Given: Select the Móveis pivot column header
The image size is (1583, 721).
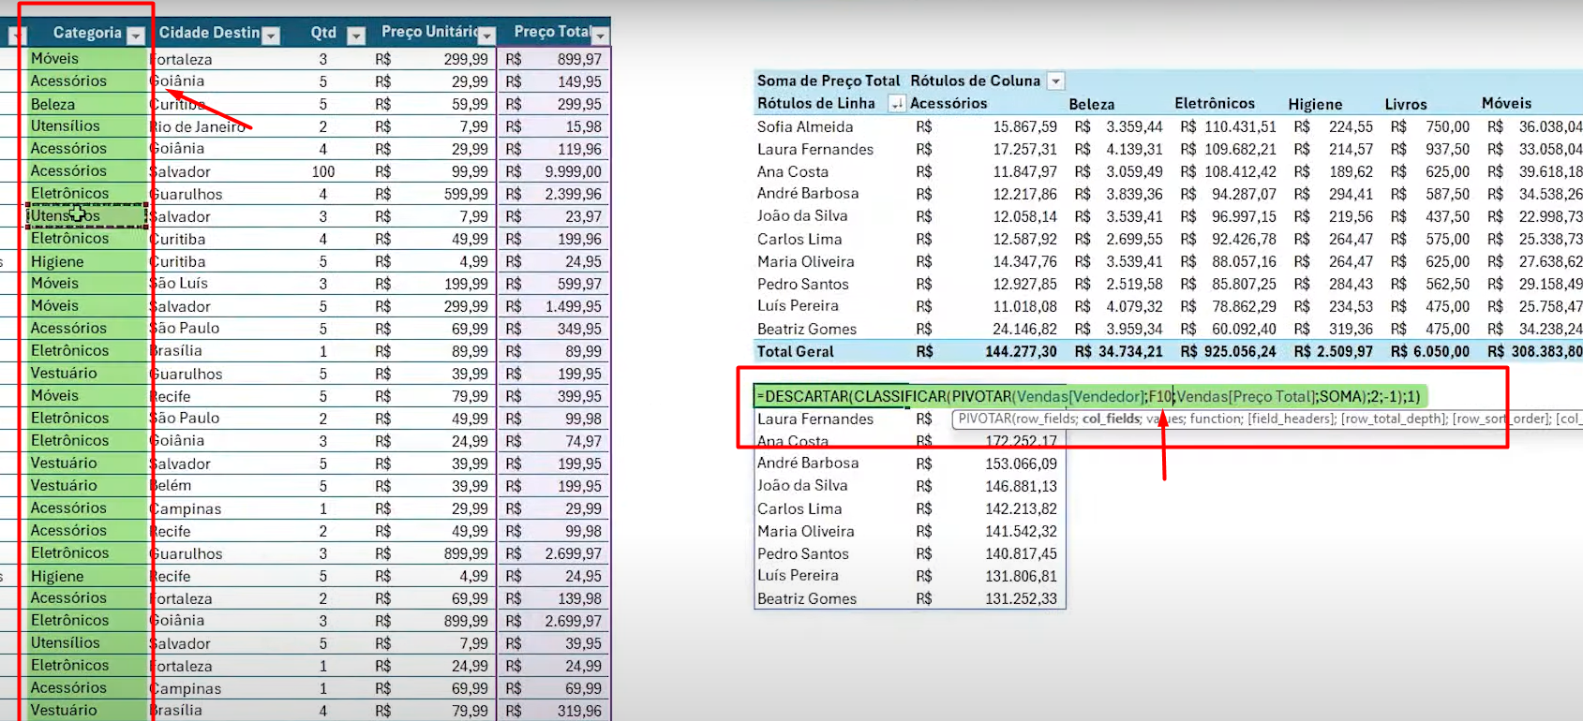Looking at the screenshot, I should coord(1507,104).
